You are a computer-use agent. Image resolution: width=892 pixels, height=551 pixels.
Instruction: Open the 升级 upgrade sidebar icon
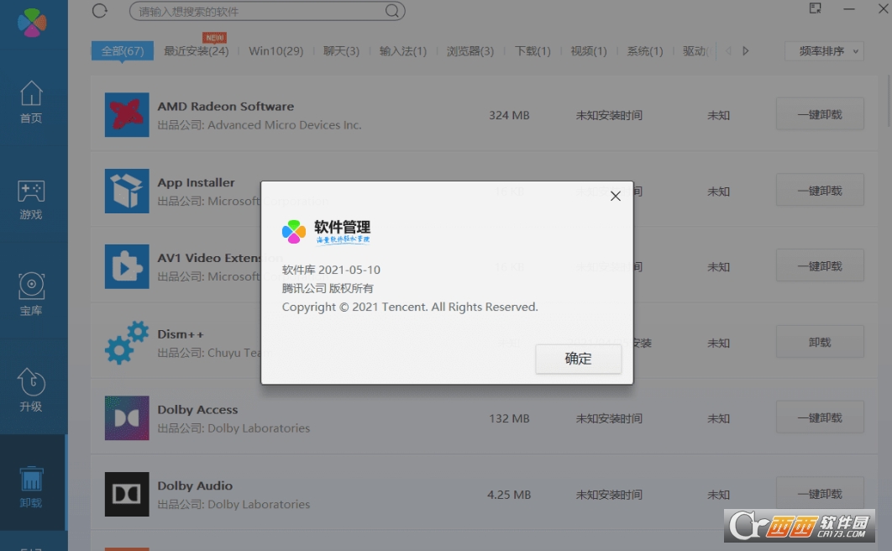coord(31,390)
